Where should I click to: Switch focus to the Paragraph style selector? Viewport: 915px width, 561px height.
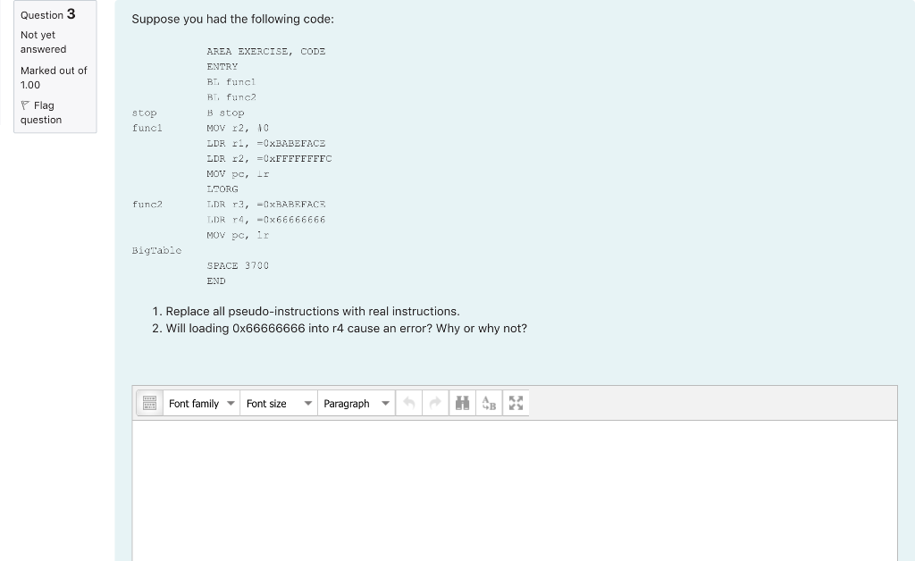pyautogui.click(x=356, y=403)
